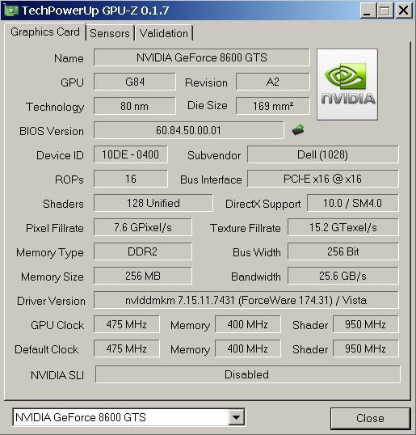
Task: Click the Subvendor field Dell (1028)
Action: click(x=323, y=154)
